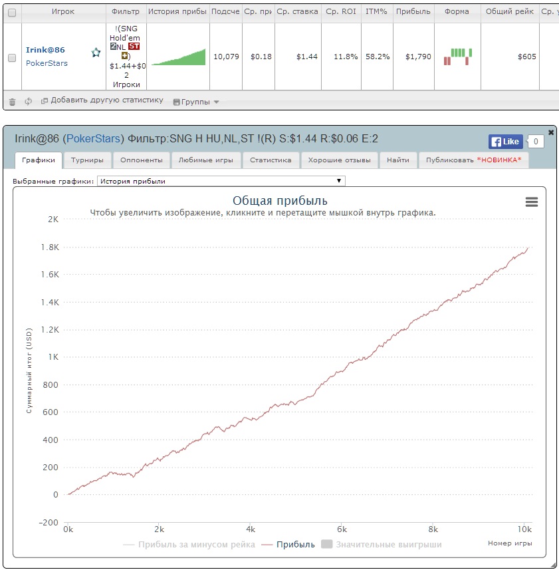
Task: Open the Статистика tab
Action: pos(271,160)
